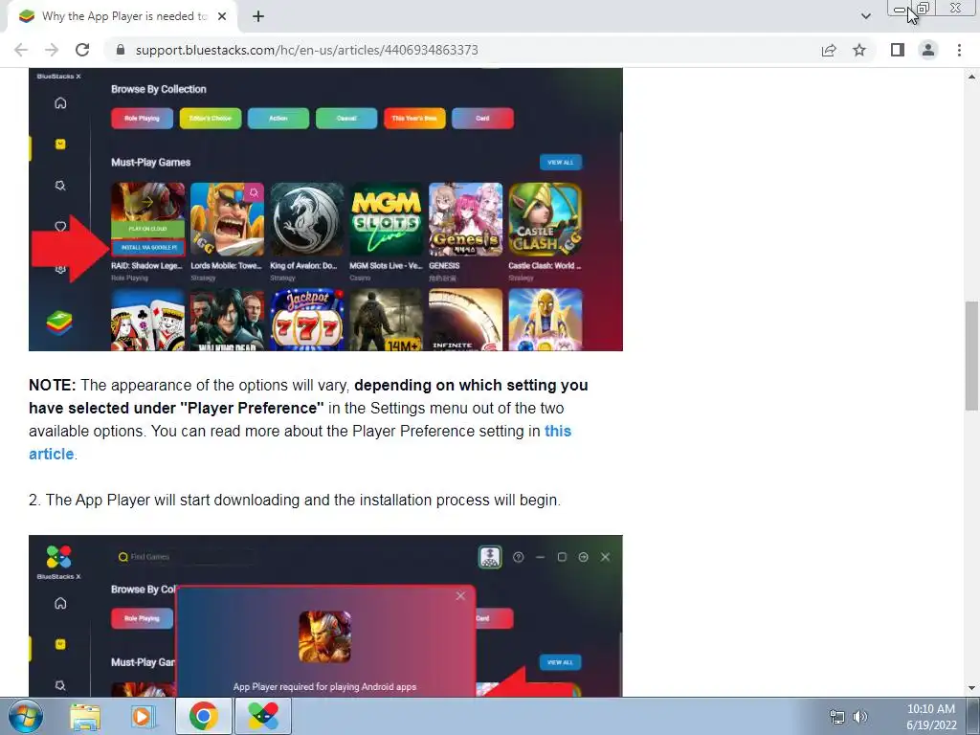Screen dimensions: 980x735
Task: Select the GENESIS game thumbnail
Action: [x=466, y=219]
